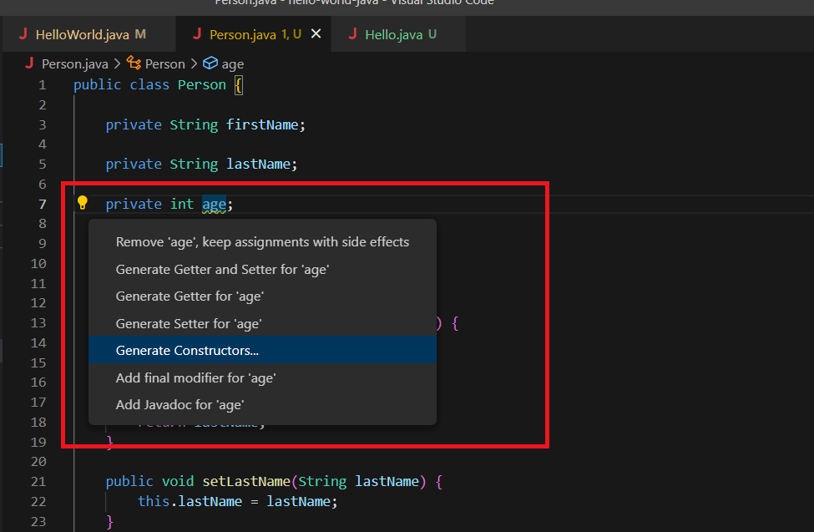Viewport: 814px width, 532px height.
Task: Select Add Javadoc for 'age'
Action: (179, 405)
